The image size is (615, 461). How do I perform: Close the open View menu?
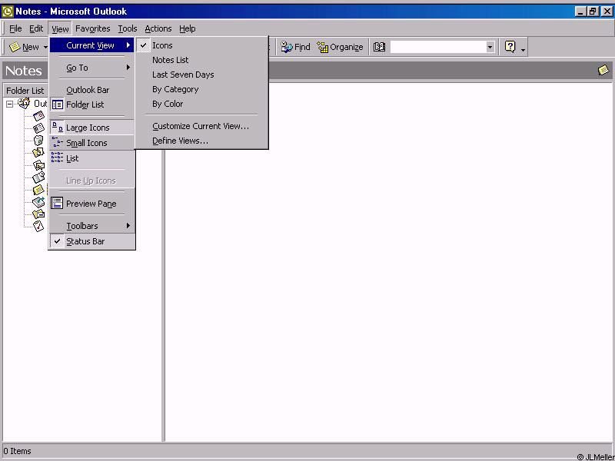click(60, 28)
